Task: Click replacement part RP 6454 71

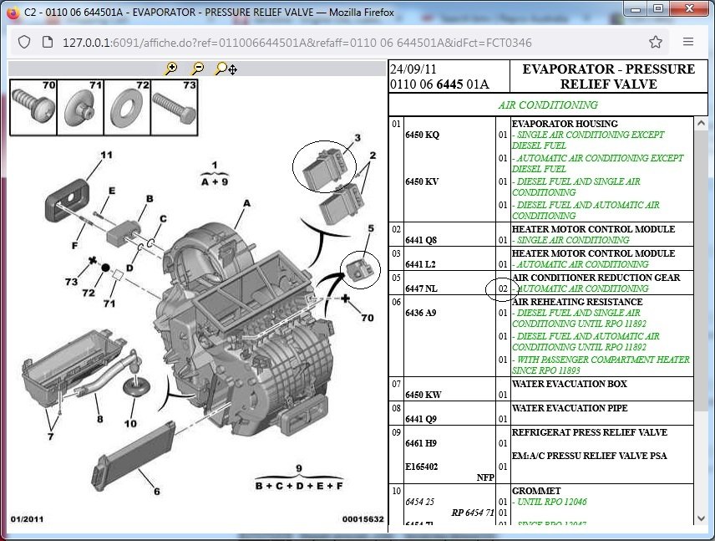Action: pyautogui.click(x=473, y=513)
